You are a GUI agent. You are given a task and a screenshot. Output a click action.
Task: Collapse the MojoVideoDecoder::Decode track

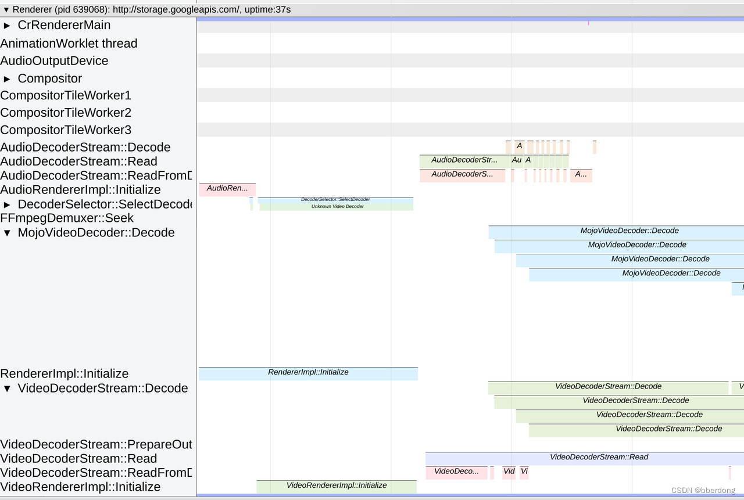(7, 233)
